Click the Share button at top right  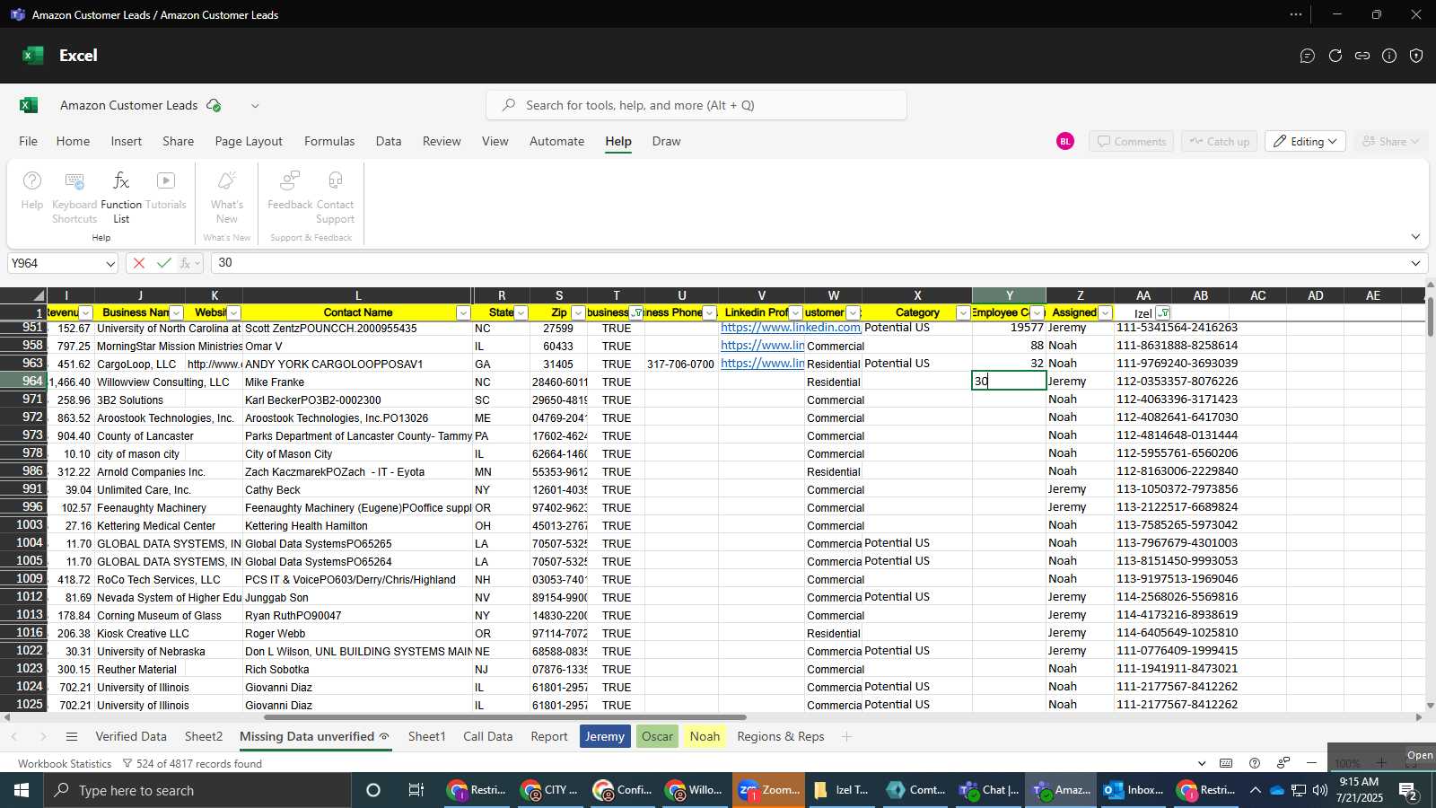click(1390, 142)
